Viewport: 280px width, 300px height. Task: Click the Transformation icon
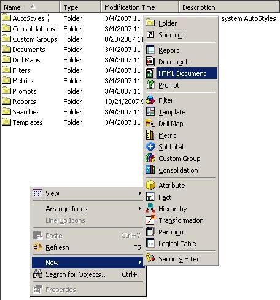(x=150, y=220)
